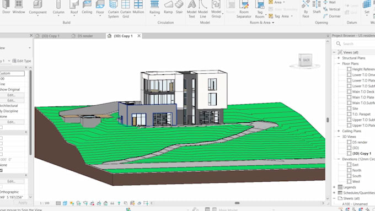Expand the Ceiling Plans node

pos(339,131)
